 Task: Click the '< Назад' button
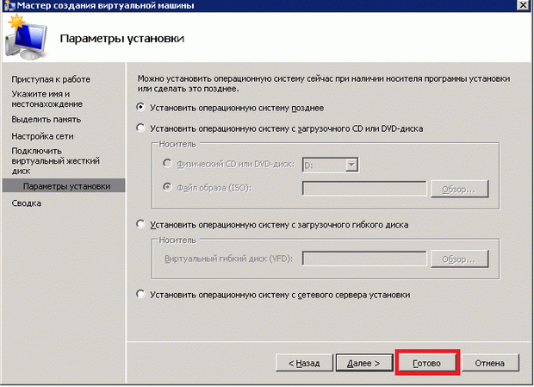(302, 363)
